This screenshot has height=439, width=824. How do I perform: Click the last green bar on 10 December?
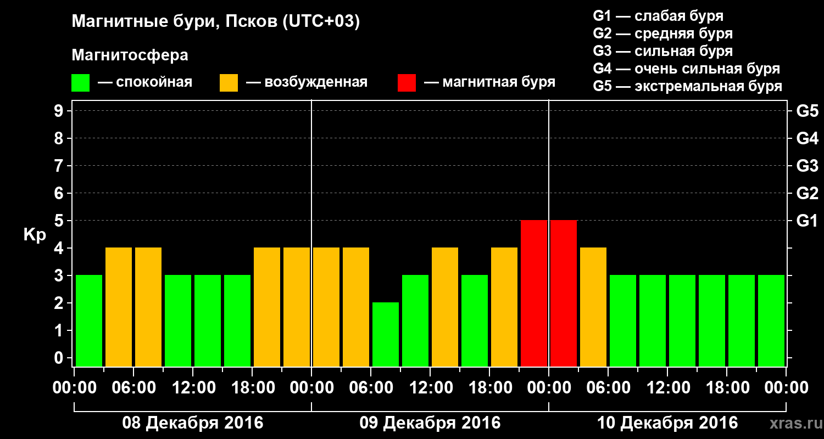point(771,320)
